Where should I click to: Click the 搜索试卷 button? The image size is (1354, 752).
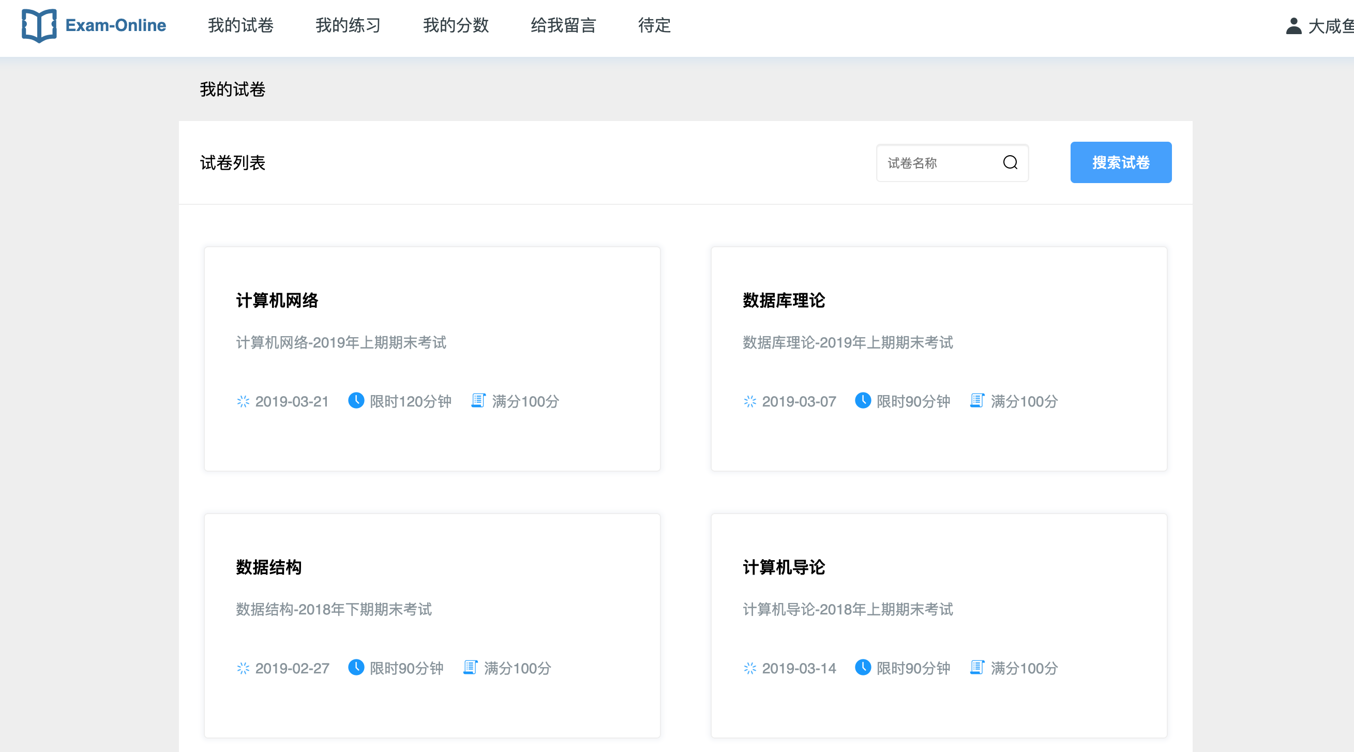1121,162
